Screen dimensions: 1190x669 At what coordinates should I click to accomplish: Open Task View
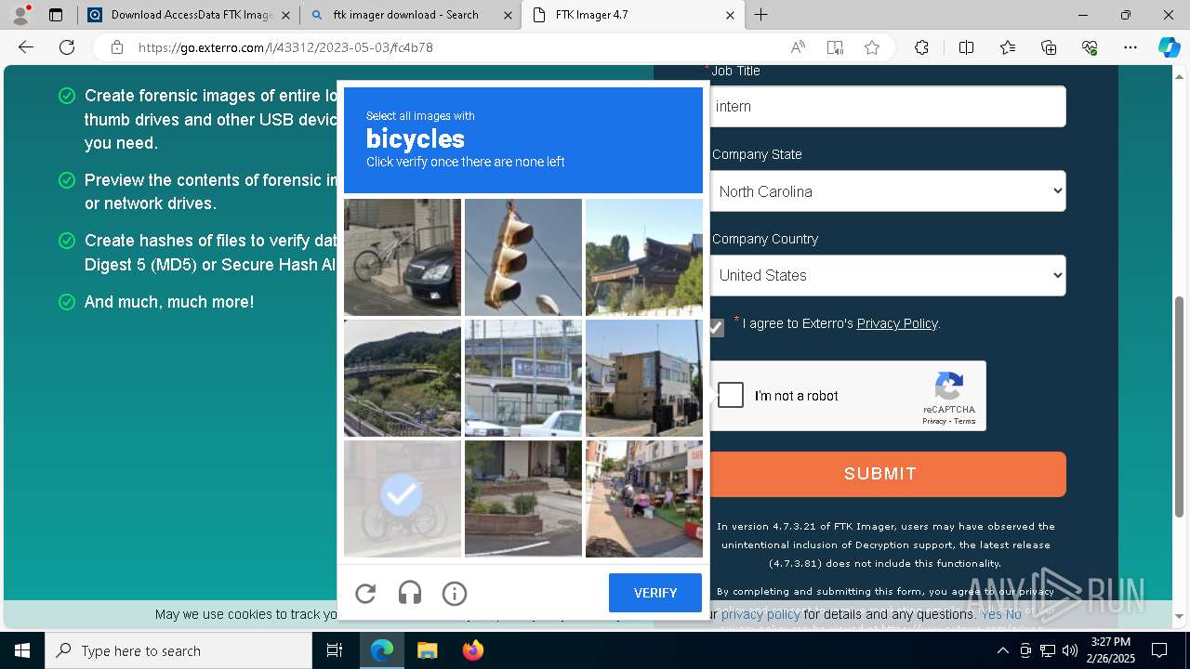click(335, 650)
